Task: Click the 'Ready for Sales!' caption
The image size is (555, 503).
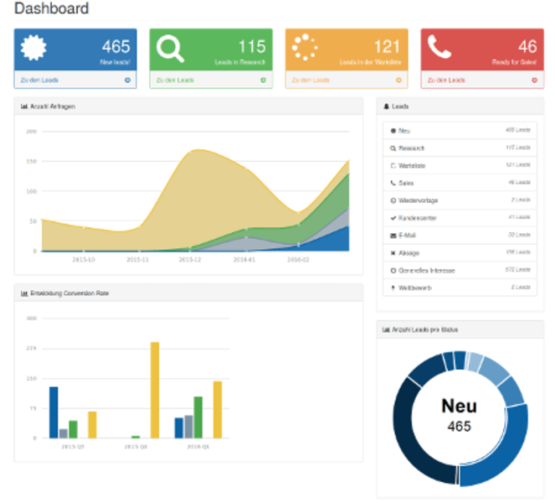Action: click(514, 62)
